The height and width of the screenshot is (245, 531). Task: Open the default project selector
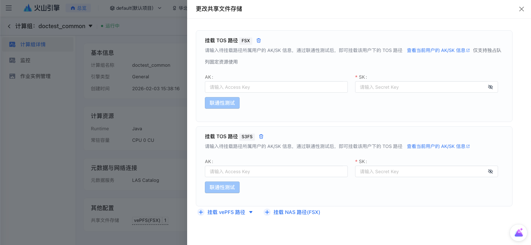[x=135, y=8]
